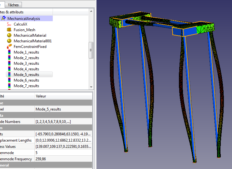Click the MechanicalAnalysis icon
The height and width of the screenshot is (169, 232).
(3, 18)
